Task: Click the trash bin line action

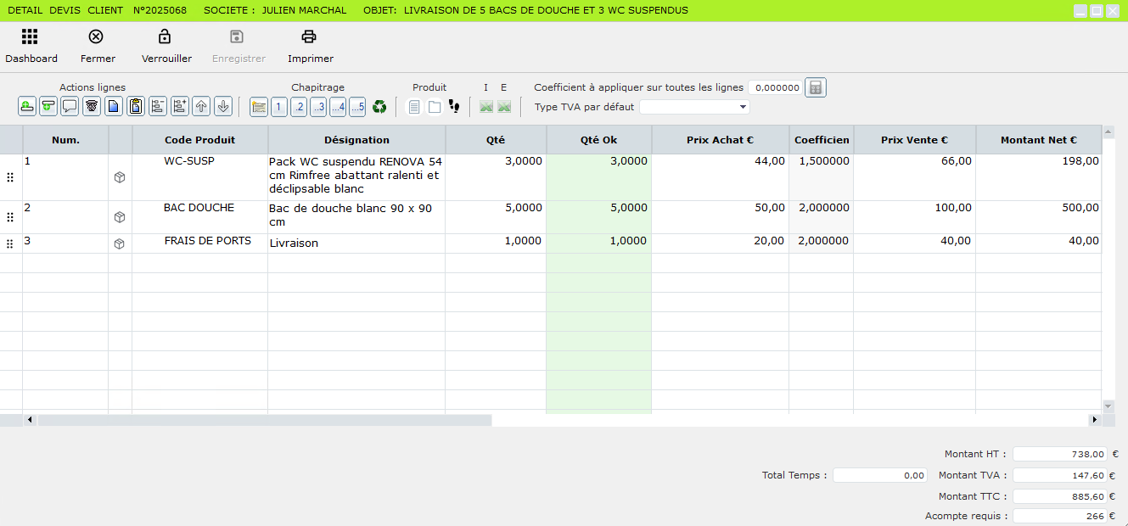Action: (x=92, y=107)
